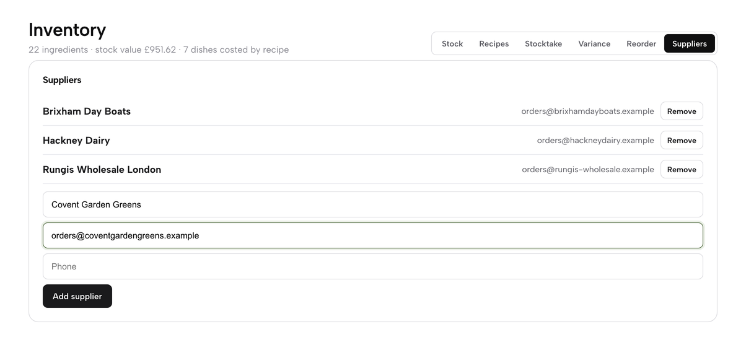
Task: Remove the Hackney Dairy supplier
Action: tap(682, 140)
